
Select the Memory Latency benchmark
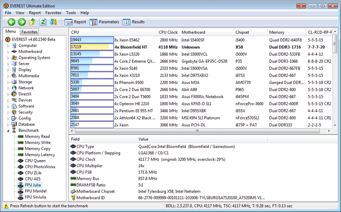coord(40,155)
